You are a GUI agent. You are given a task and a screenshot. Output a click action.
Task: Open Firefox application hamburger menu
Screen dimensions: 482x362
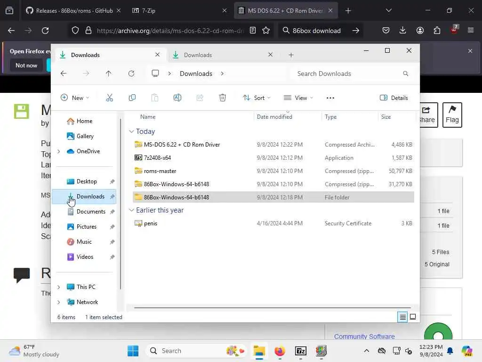pos(471,31)
